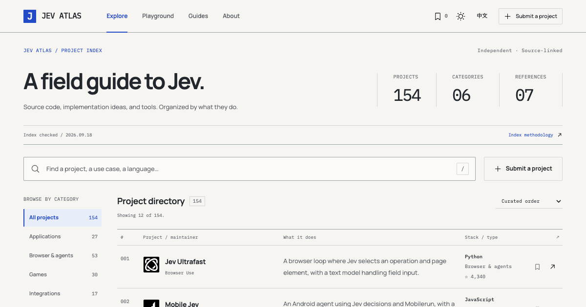Select Integrations category
Image resolution: width=586 pixels, height=307 pixels.
(x=63, y=294)
